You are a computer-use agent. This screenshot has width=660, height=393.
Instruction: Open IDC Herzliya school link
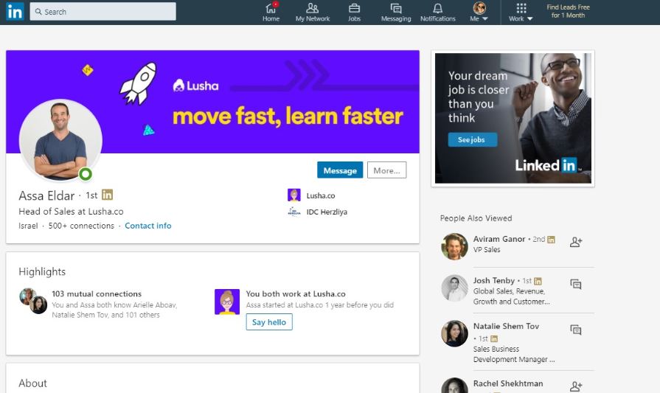click(327, 212)
